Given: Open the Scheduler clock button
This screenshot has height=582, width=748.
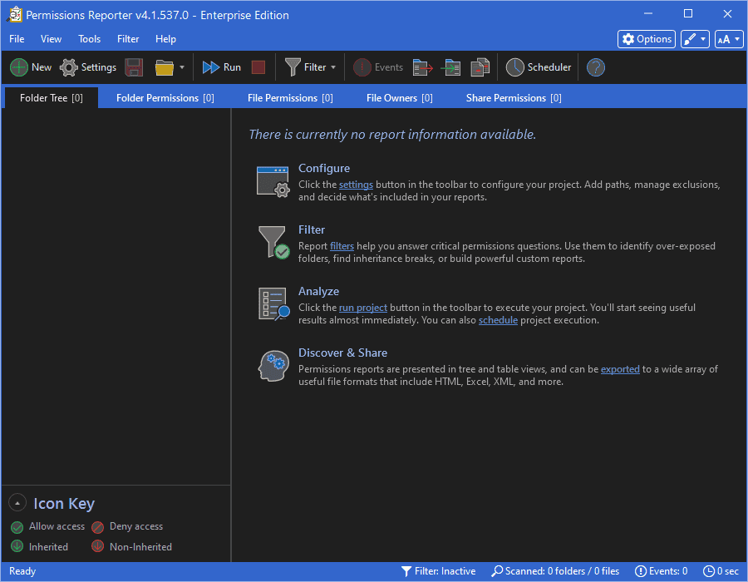Looking at the screenshot, I should point(539,67).
